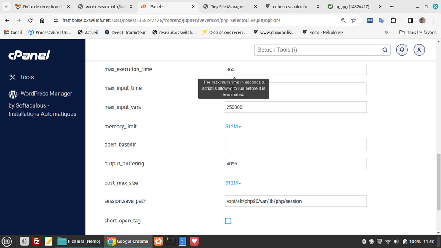Open Discussions récentes bookmark
The height and width of the screenshot is (248, 441).
coord(224,32)
